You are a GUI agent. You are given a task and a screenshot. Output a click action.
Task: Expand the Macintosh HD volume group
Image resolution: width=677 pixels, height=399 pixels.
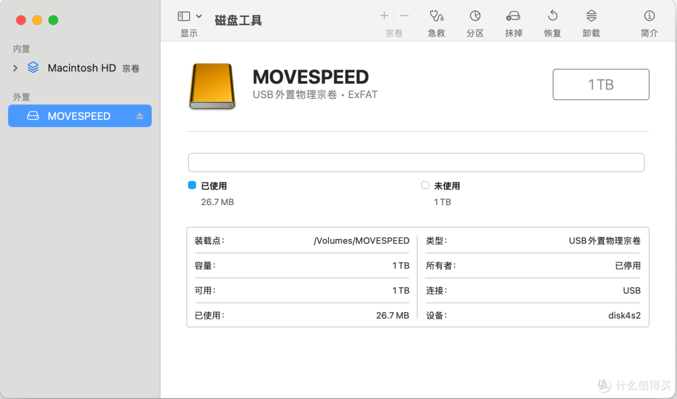tap(16, 68)
